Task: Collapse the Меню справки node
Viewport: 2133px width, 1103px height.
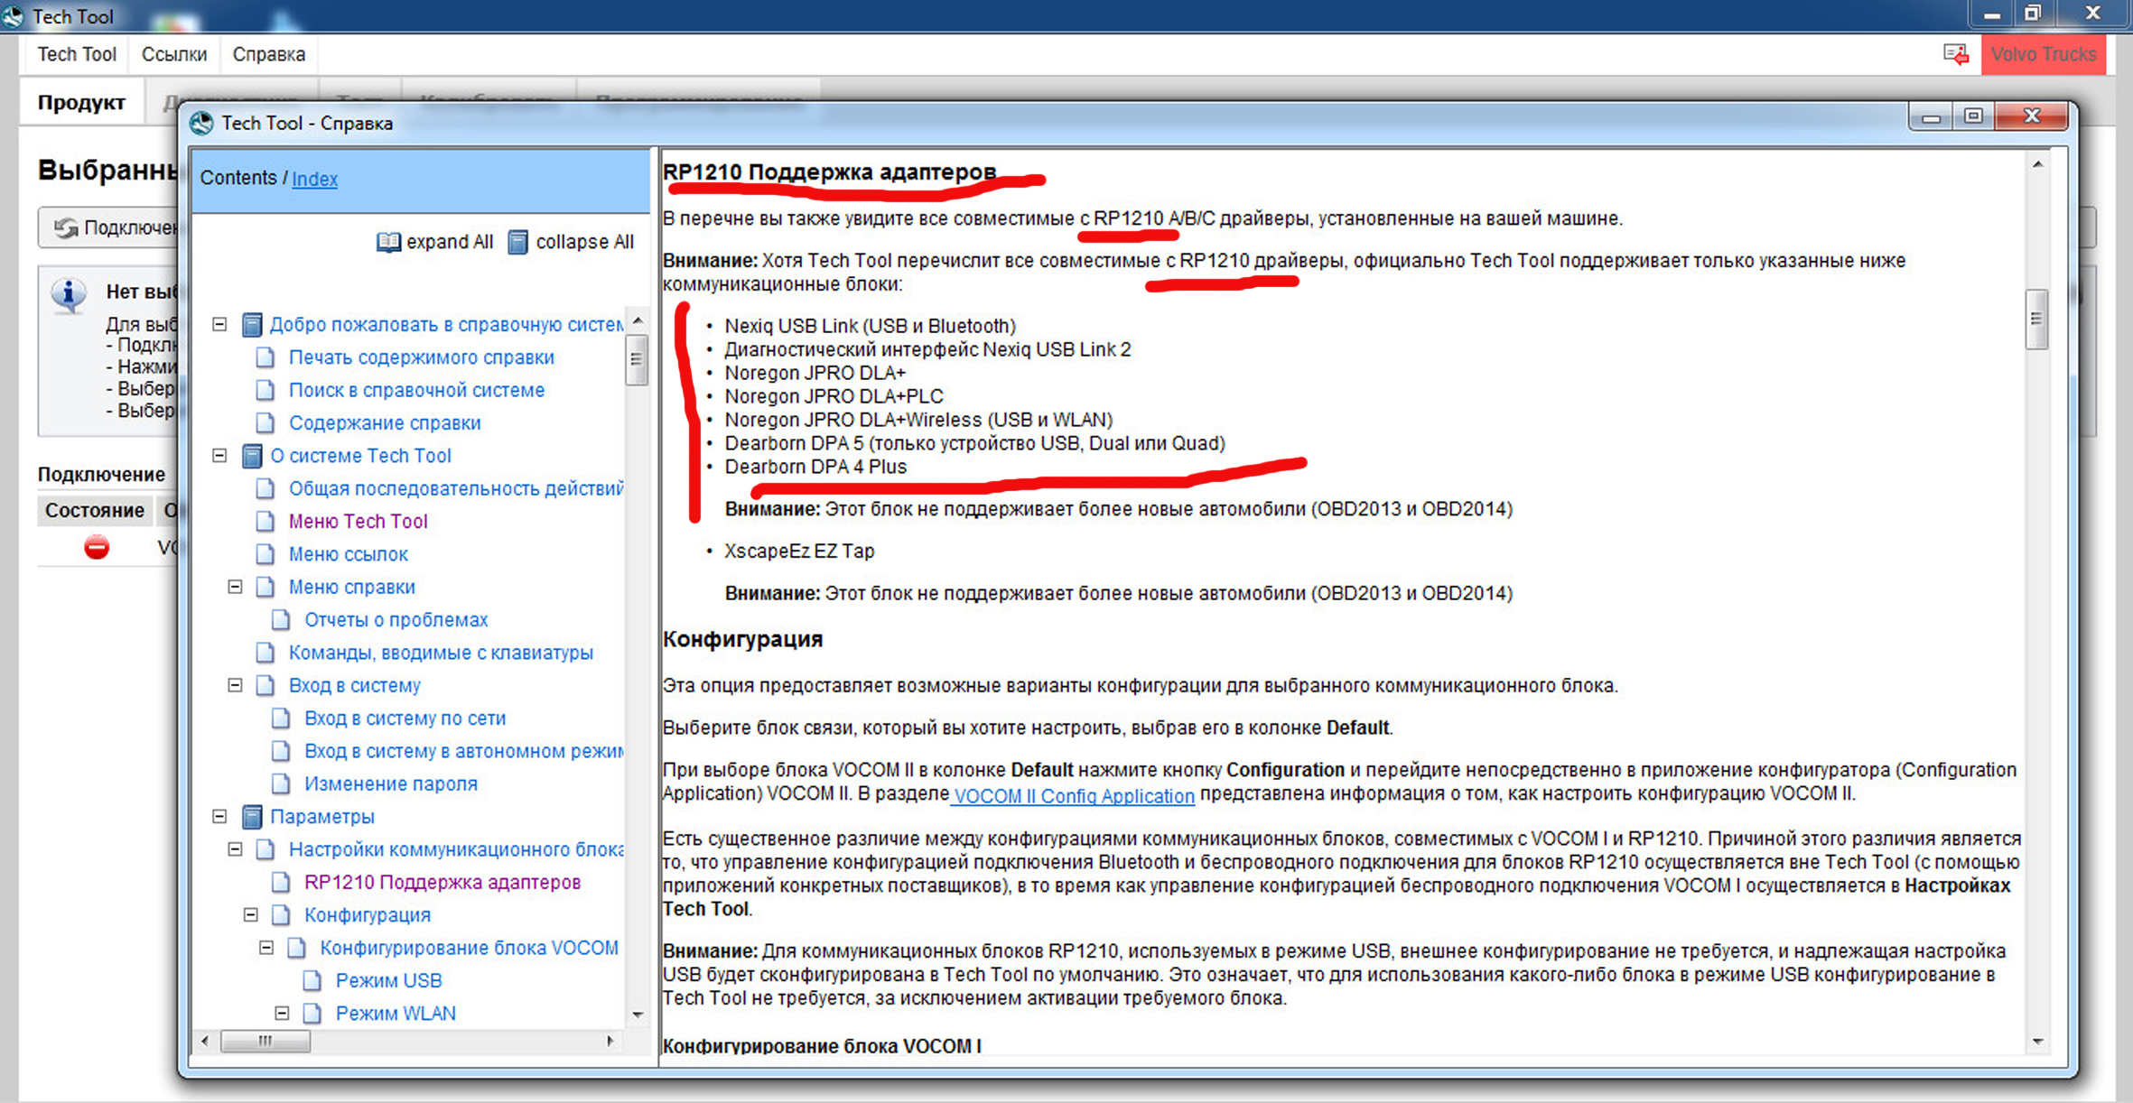Action: click(235, 587)
